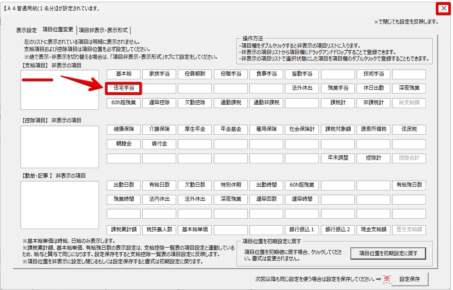Click the 有給残日数 attendance cell
Screen dimensions: 453x290
coord(409,185)
